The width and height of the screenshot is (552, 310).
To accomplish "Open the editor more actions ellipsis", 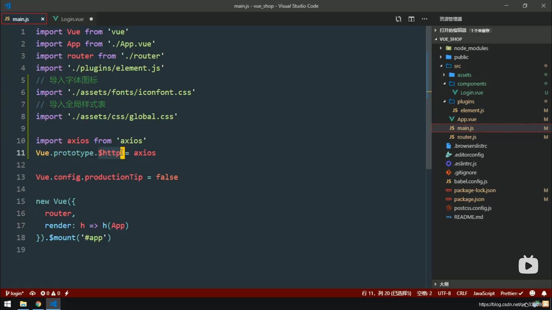I will point(425,19).
